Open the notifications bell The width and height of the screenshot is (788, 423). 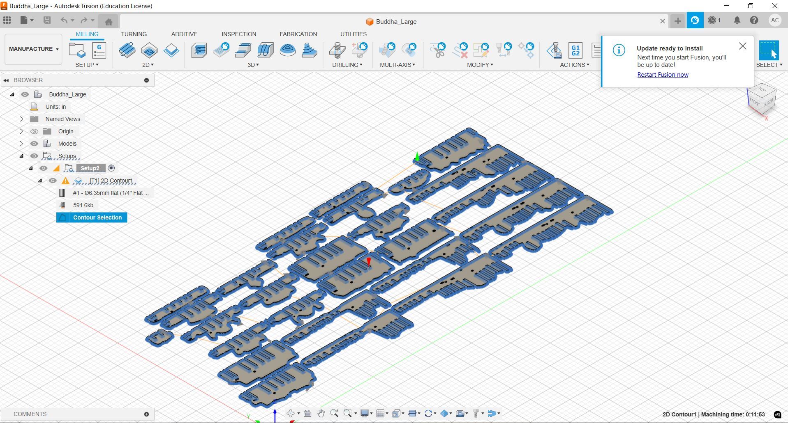coord(737,21)
